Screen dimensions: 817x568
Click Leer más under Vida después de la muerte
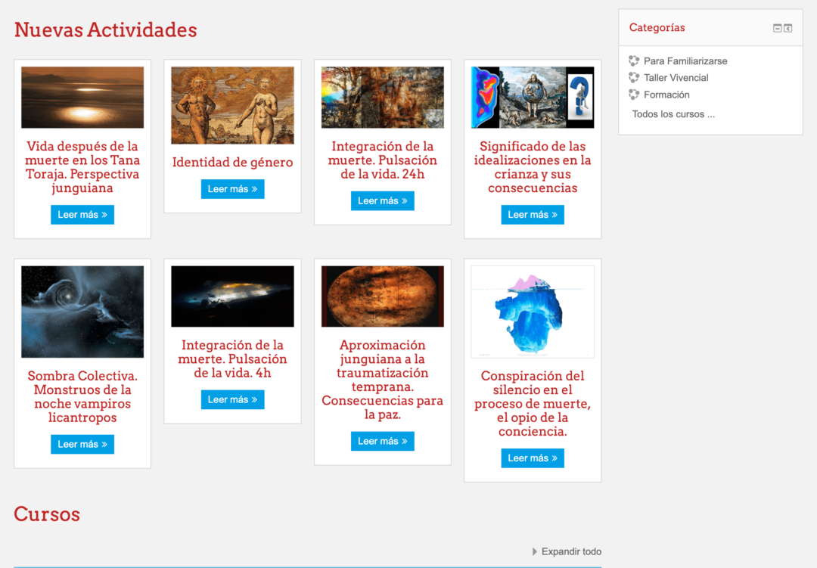click(82, 215)
